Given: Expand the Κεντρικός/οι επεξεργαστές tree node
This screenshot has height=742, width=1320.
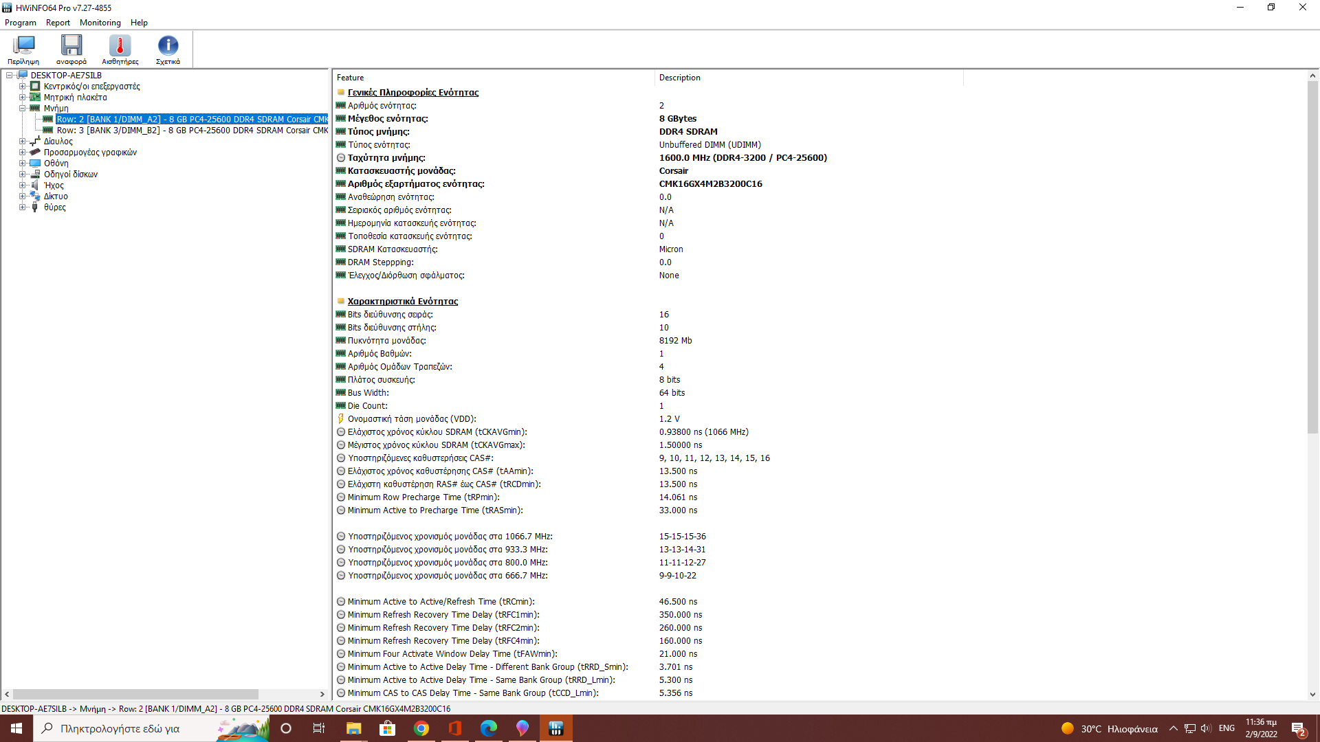Looking at the screenshot, I should tap(22, 87).
